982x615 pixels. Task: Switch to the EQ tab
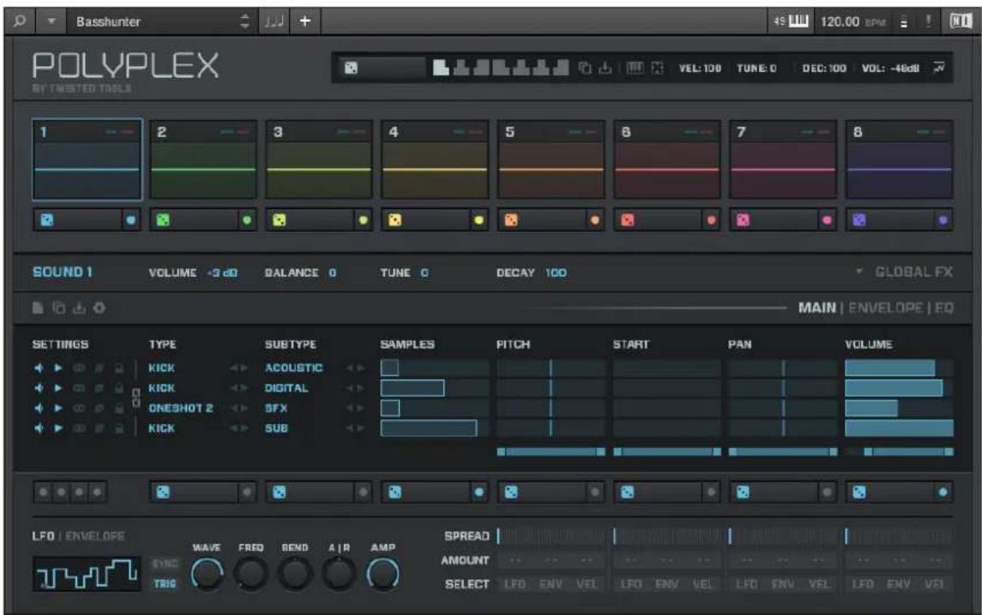(943, 307)
